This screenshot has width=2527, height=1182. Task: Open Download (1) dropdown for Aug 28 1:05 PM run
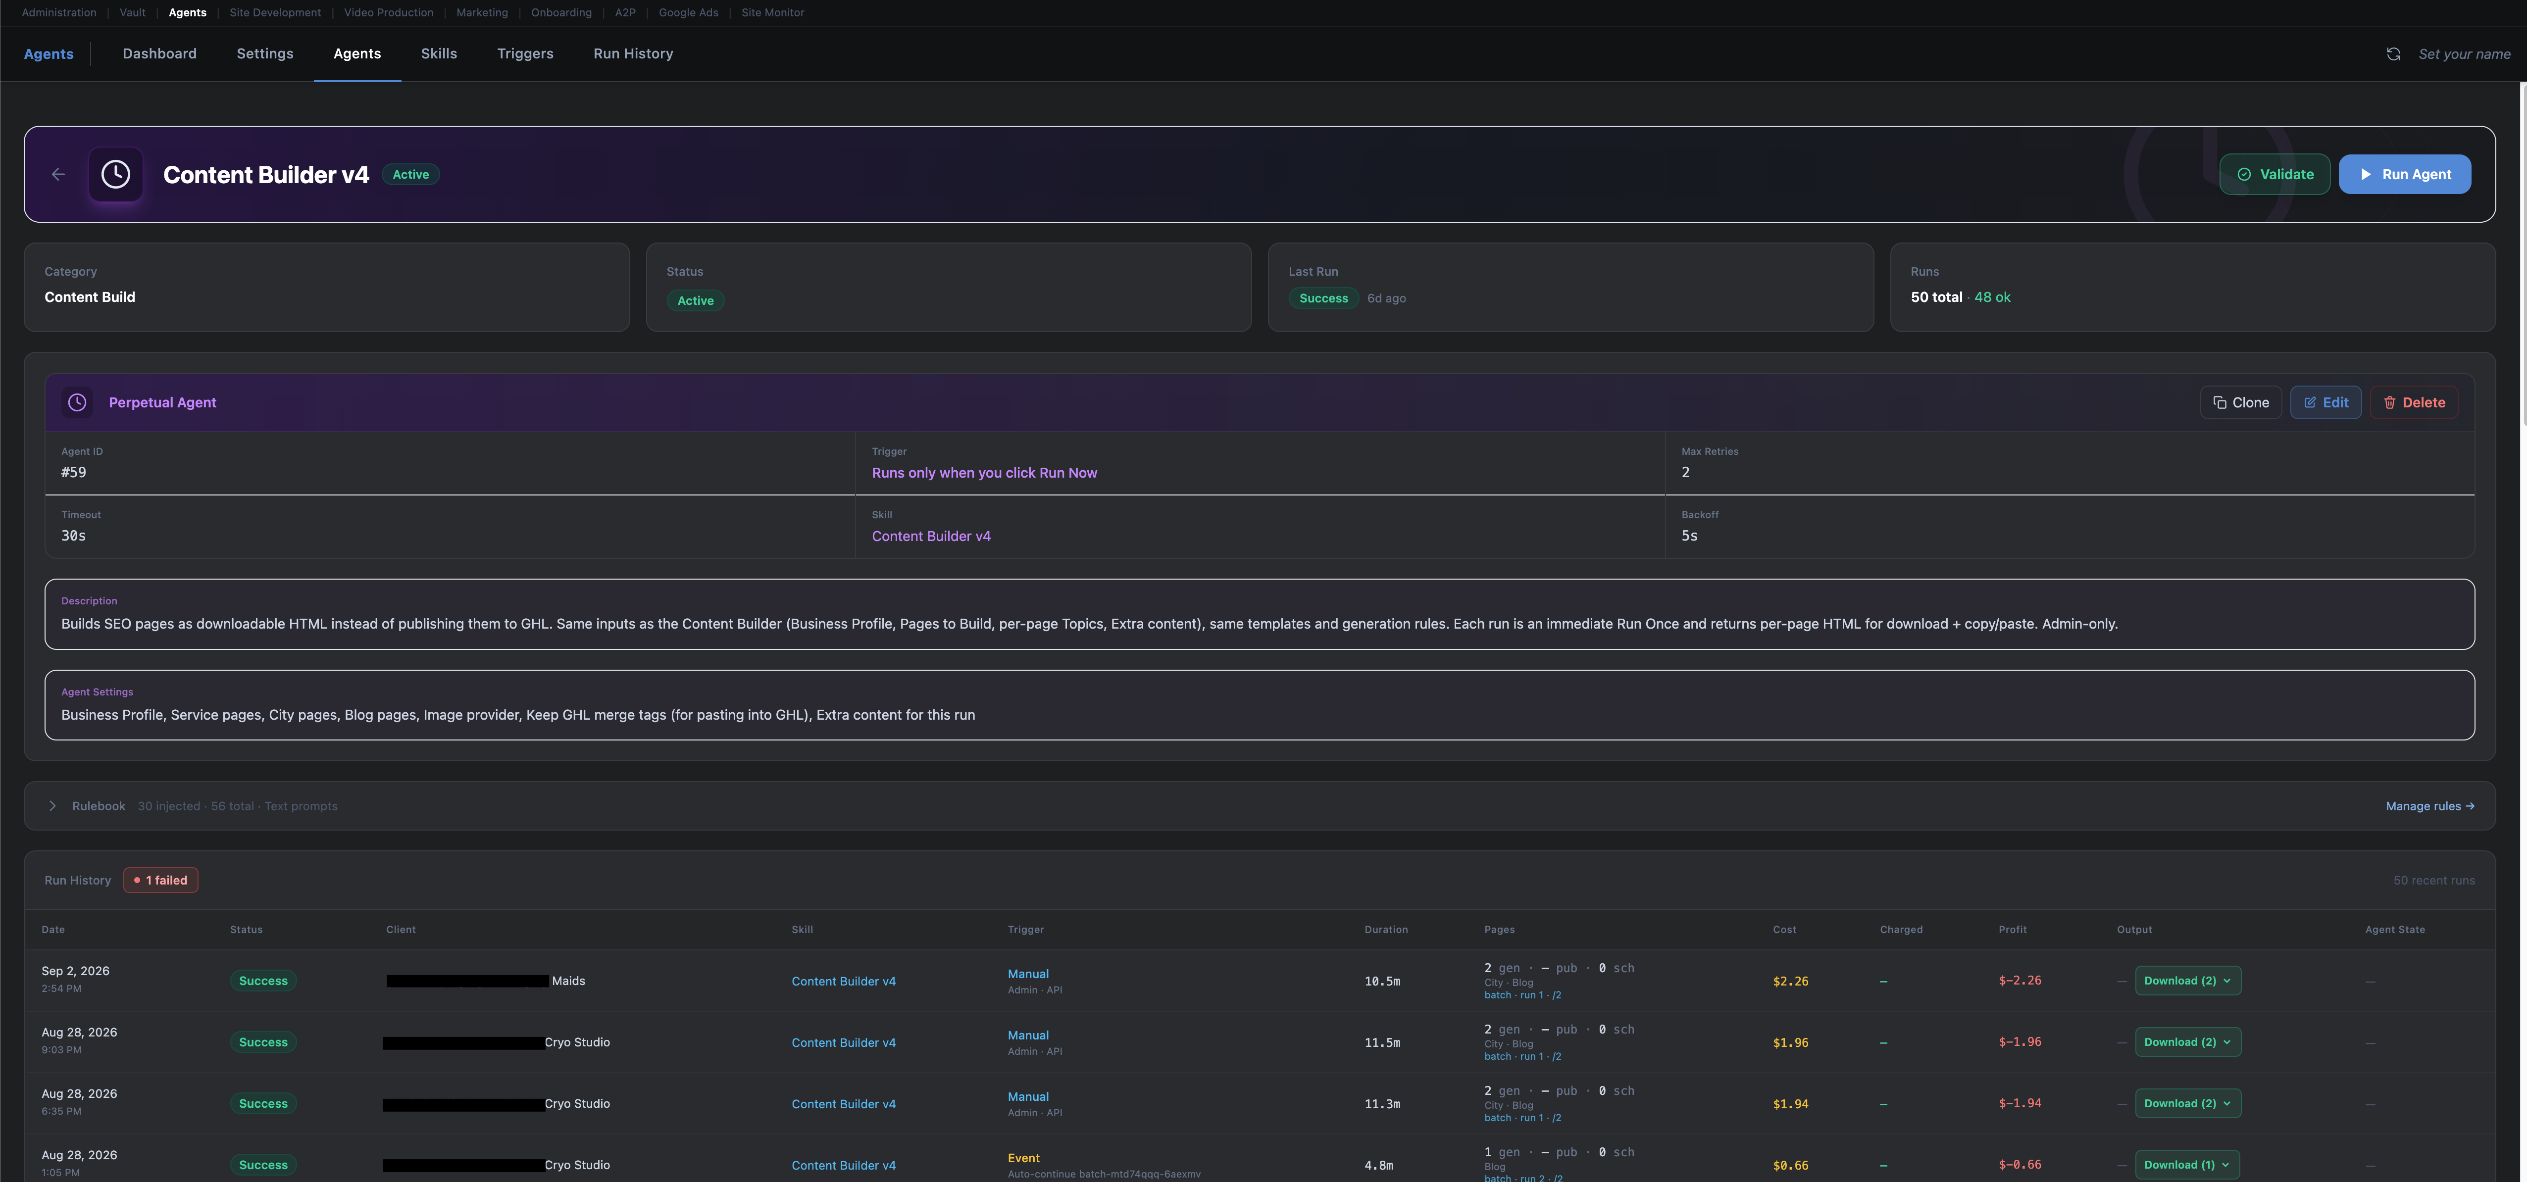point(2186,1165)
